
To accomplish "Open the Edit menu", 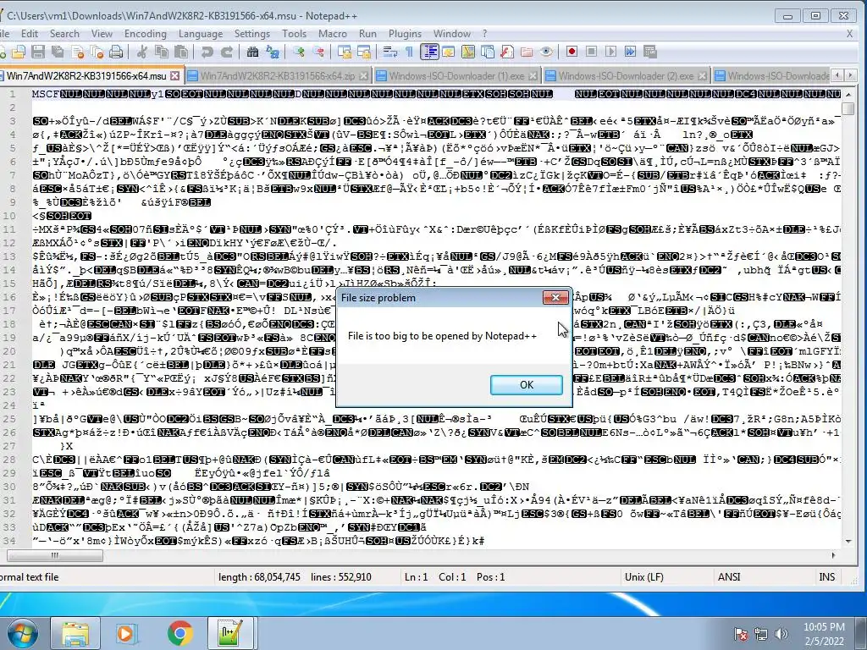I will point(30,34).
